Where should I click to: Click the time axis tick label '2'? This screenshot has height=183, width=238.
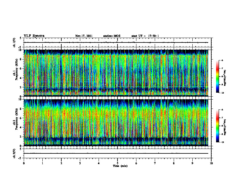(61, 163)
